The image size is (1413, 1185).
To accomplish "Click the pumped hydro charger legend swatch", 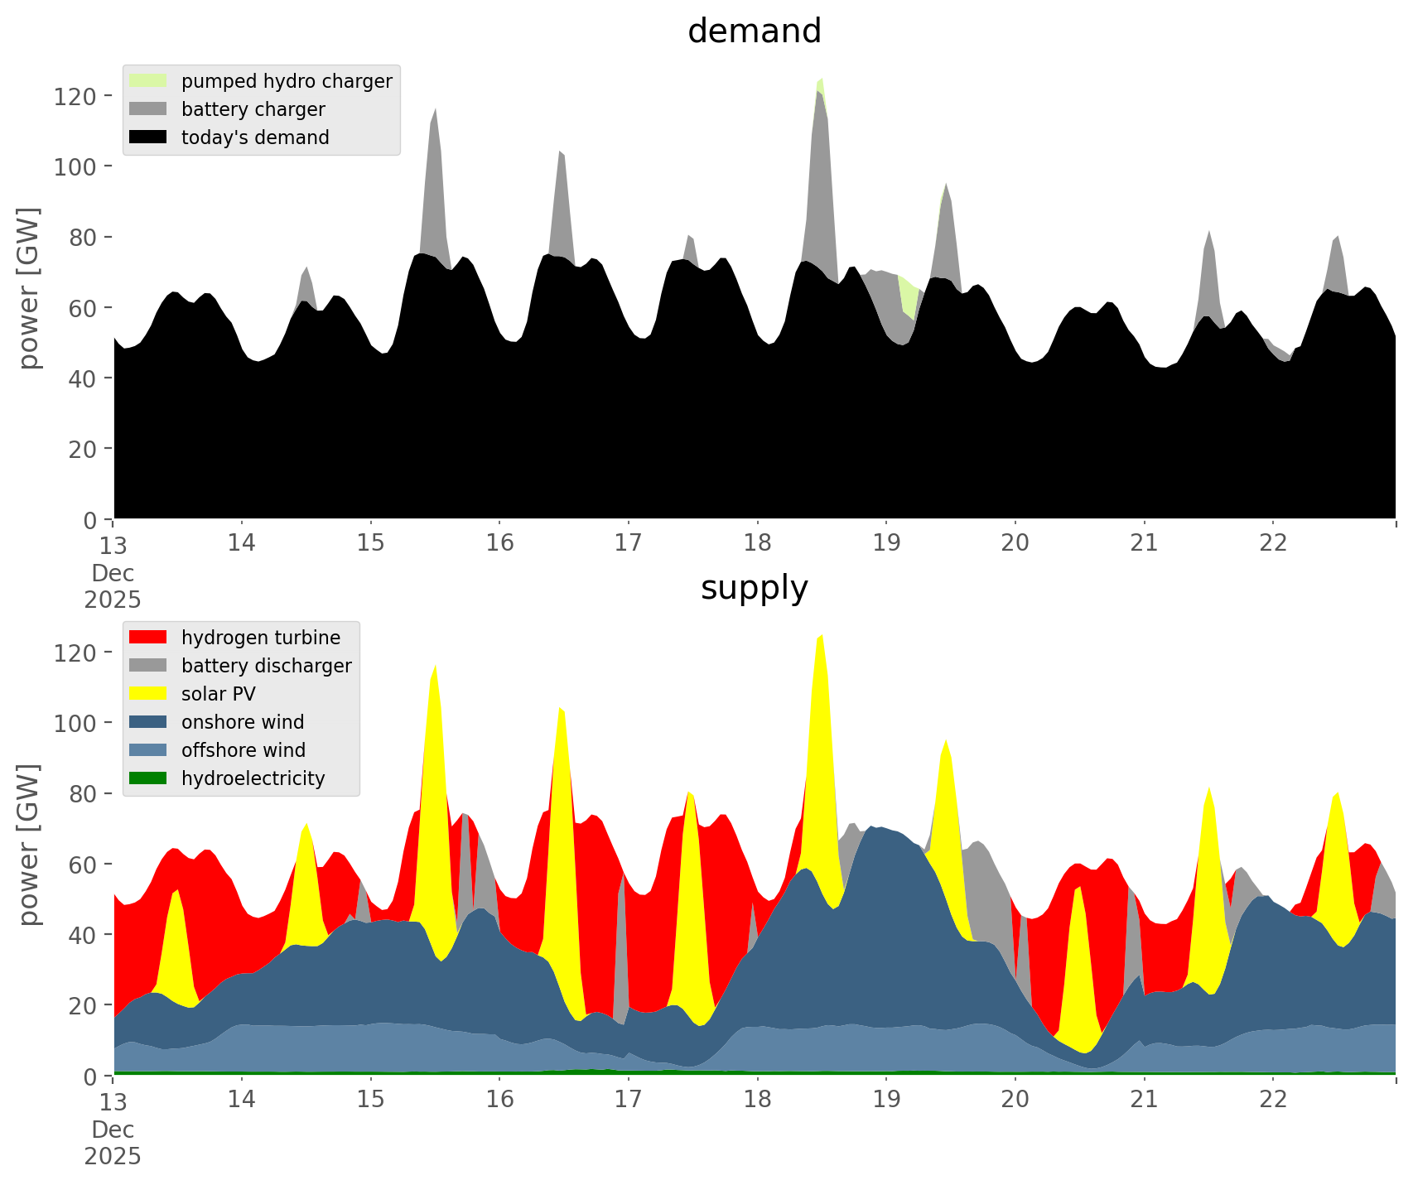I will 148,81.
